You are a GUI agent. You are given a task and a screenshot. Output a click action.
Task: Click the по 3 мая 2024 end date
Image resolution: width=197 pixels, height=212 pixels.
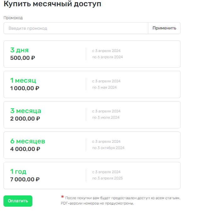pos(104,87)
